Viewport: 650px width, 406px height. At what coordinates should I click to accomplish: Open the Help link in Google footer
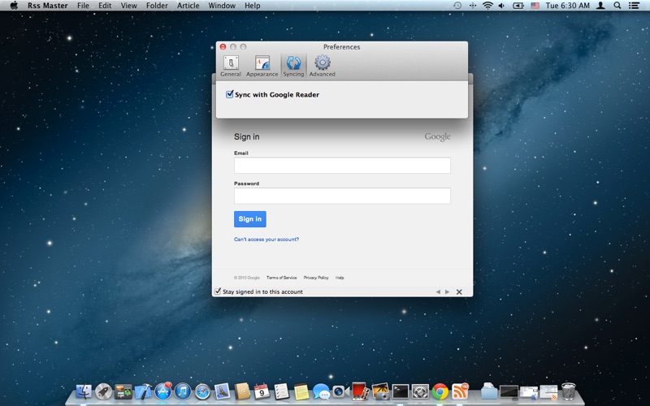pyautogui.click(x=340, y=278)
